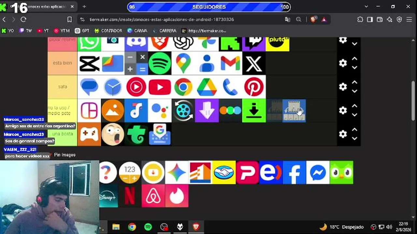The width and height of the screenshot is (417, 234).
Task: Select the CapCut icon in esta bien tier
Action: [89, 63]
